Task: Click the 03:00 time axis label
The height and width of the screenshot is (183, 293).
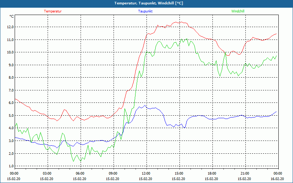Action: (47, 173)
